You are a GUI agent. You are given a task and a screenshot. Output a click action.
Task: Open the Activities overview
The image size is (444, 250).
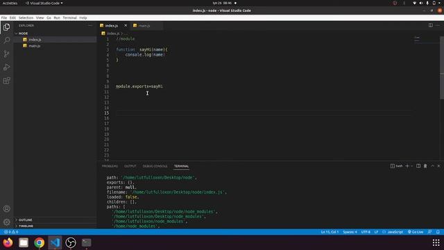[10, 3]
